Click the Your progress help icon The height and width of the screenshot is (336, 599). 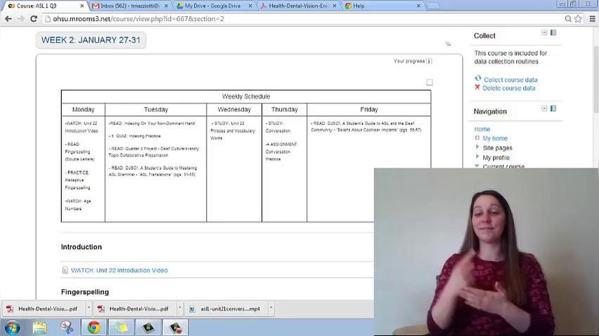tap(429, 61)
